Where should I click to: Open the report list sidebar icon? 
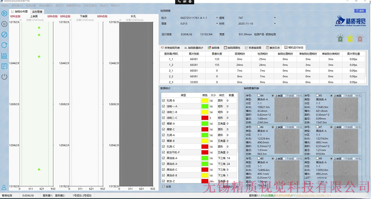[4, 66]
